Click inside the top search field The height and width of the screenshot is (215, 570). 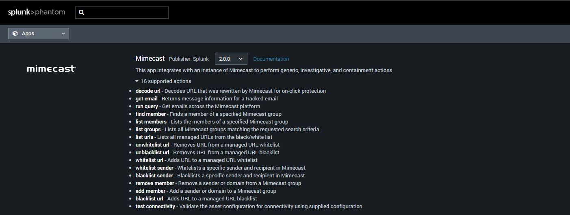point(126,13)
